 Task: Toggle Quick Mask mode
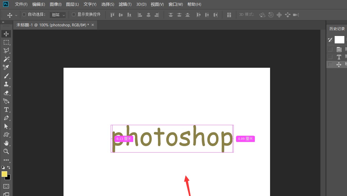(x=6, y=186)
